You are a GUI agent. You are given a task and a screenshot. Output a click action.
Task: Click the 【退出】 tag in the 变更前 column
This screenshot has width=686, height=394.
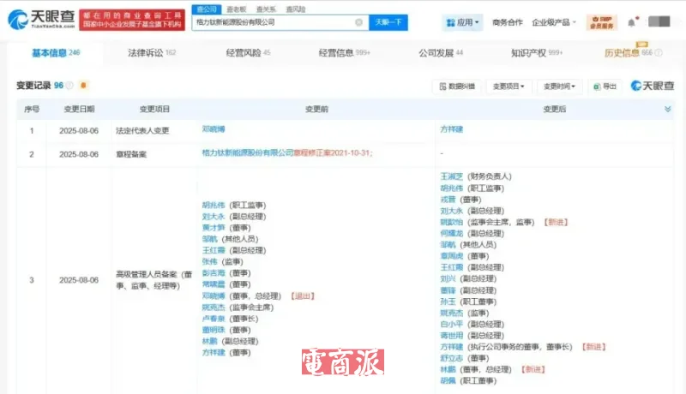pyautogui.click(x=303, y=296)
